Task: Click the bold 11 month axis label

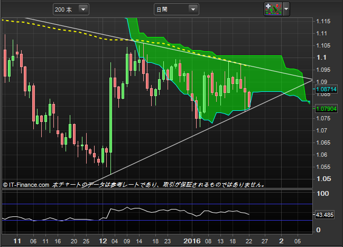Action: [x=17, y=241]
